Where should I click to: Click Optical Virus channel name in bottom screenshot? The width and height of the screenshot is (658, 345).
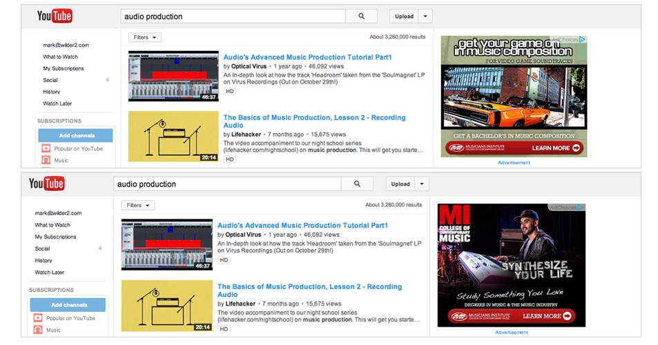(244, 235)
